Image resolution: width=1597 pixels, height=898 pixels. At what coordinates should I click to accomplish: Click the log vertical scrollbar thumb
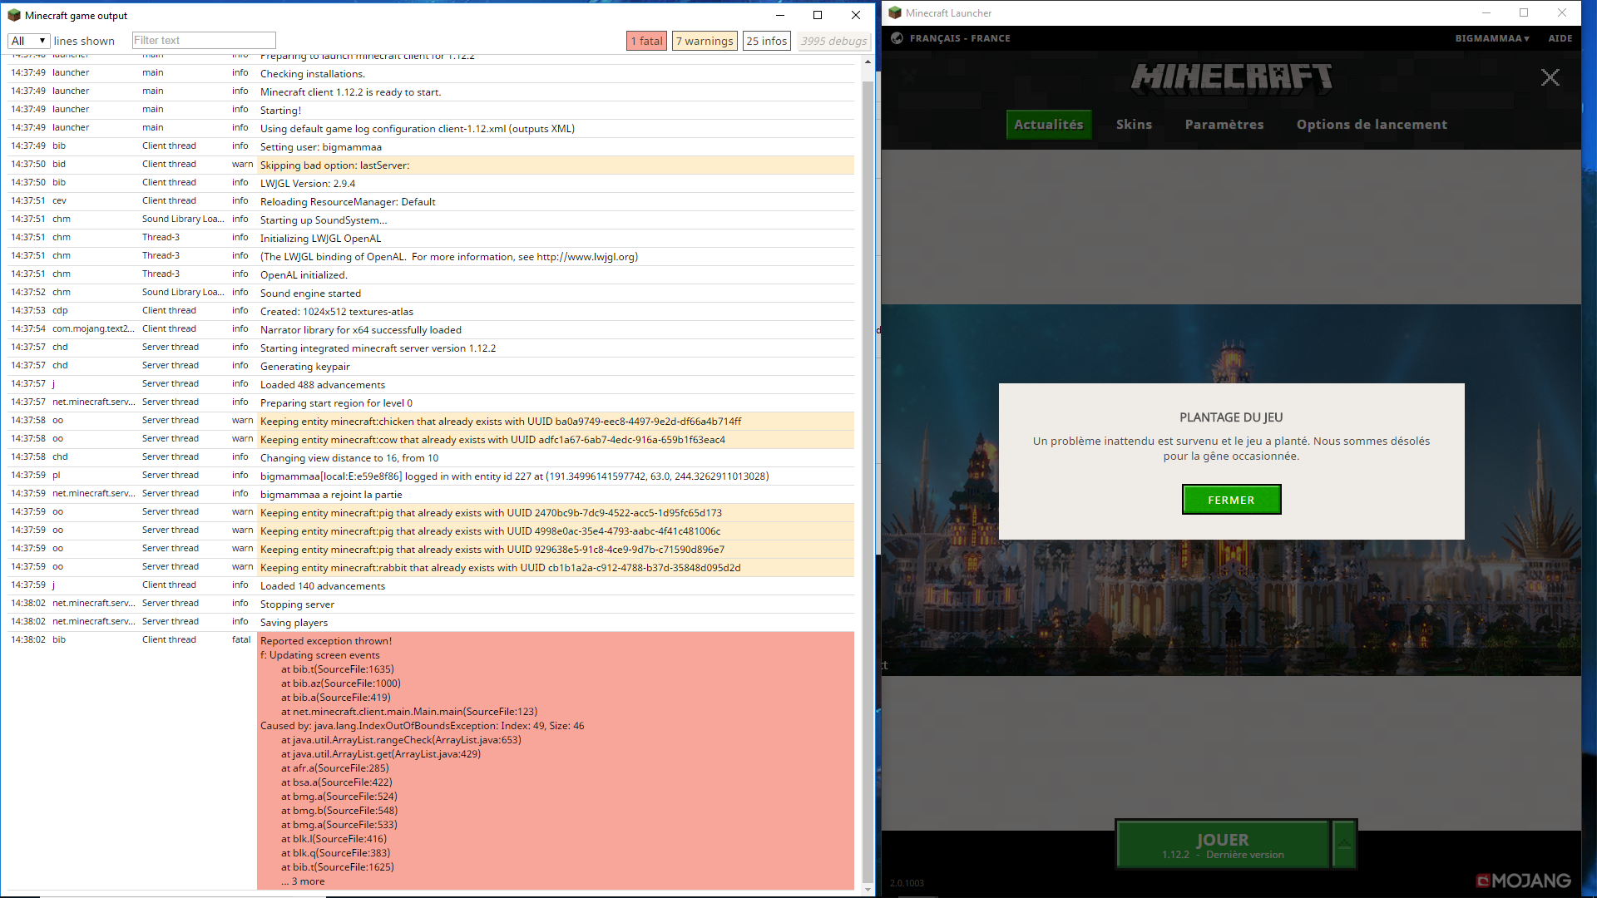pos(868,482)
